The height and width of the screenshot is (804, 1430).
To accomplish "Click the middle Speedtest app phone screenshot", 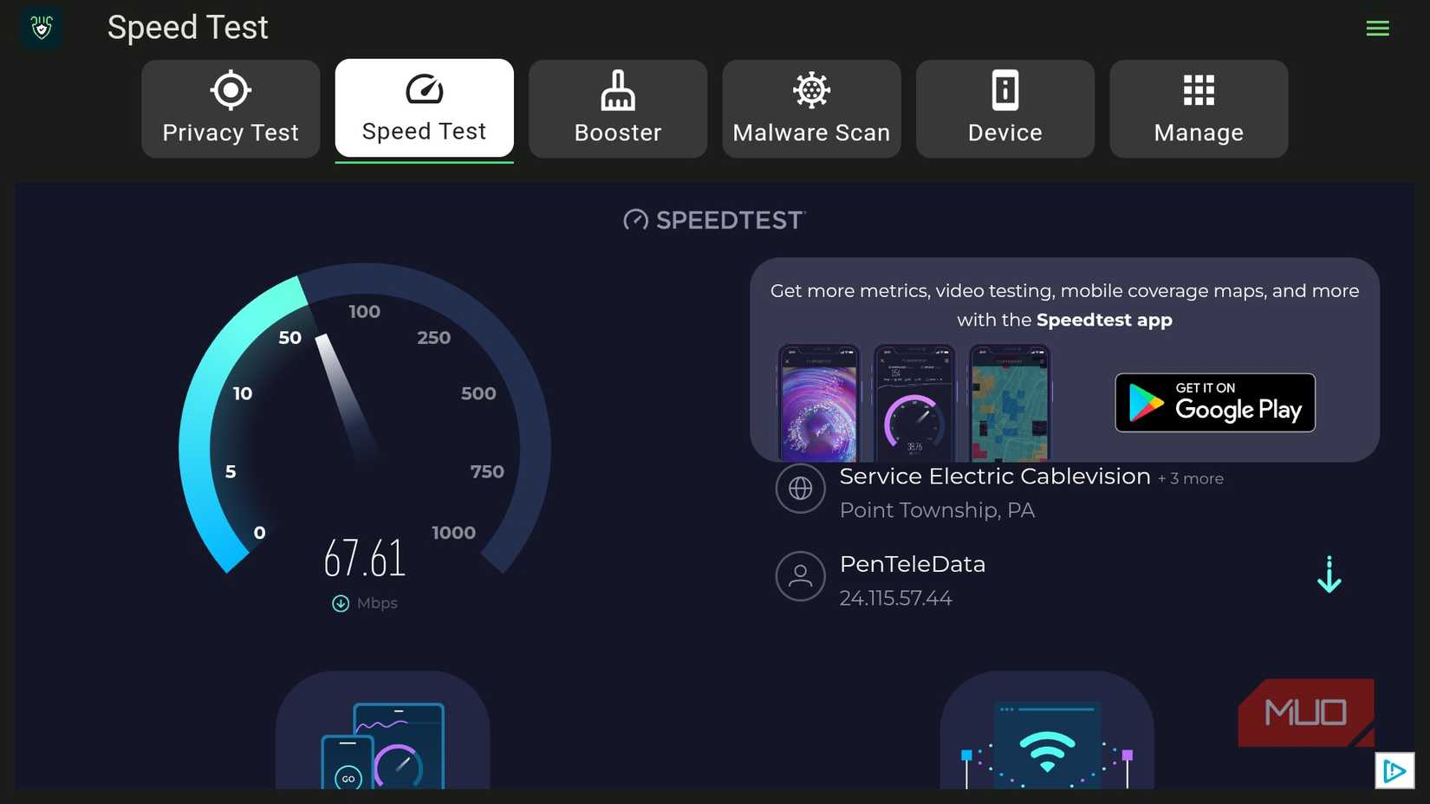I will click(x=913, y=401).
